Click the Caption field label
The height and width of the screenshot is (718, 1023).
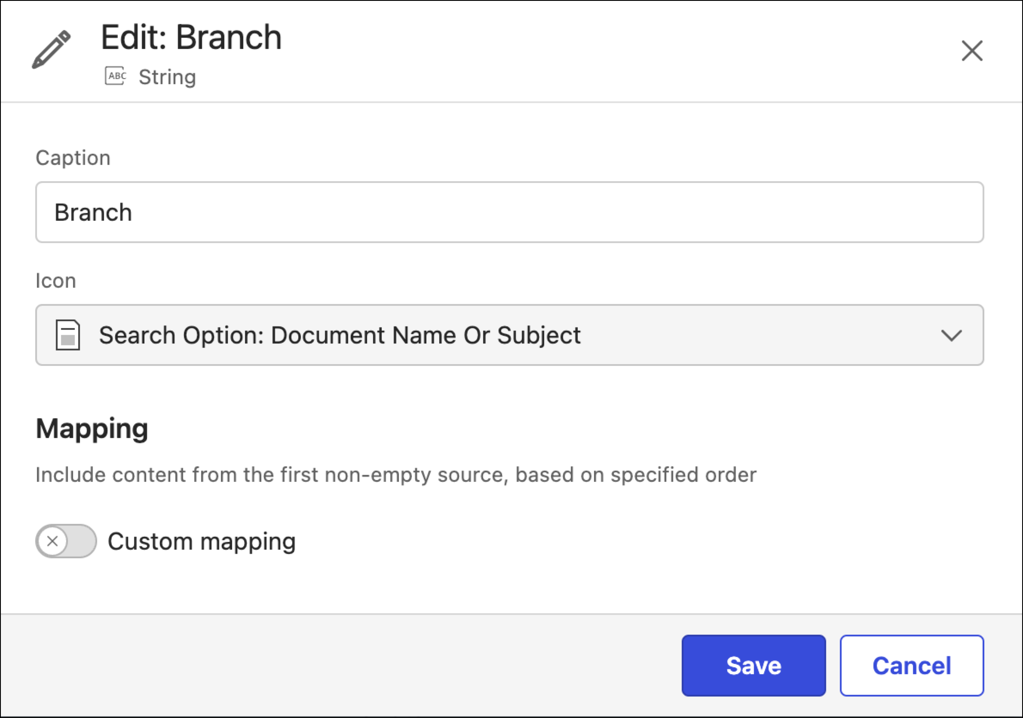(73, 158)
